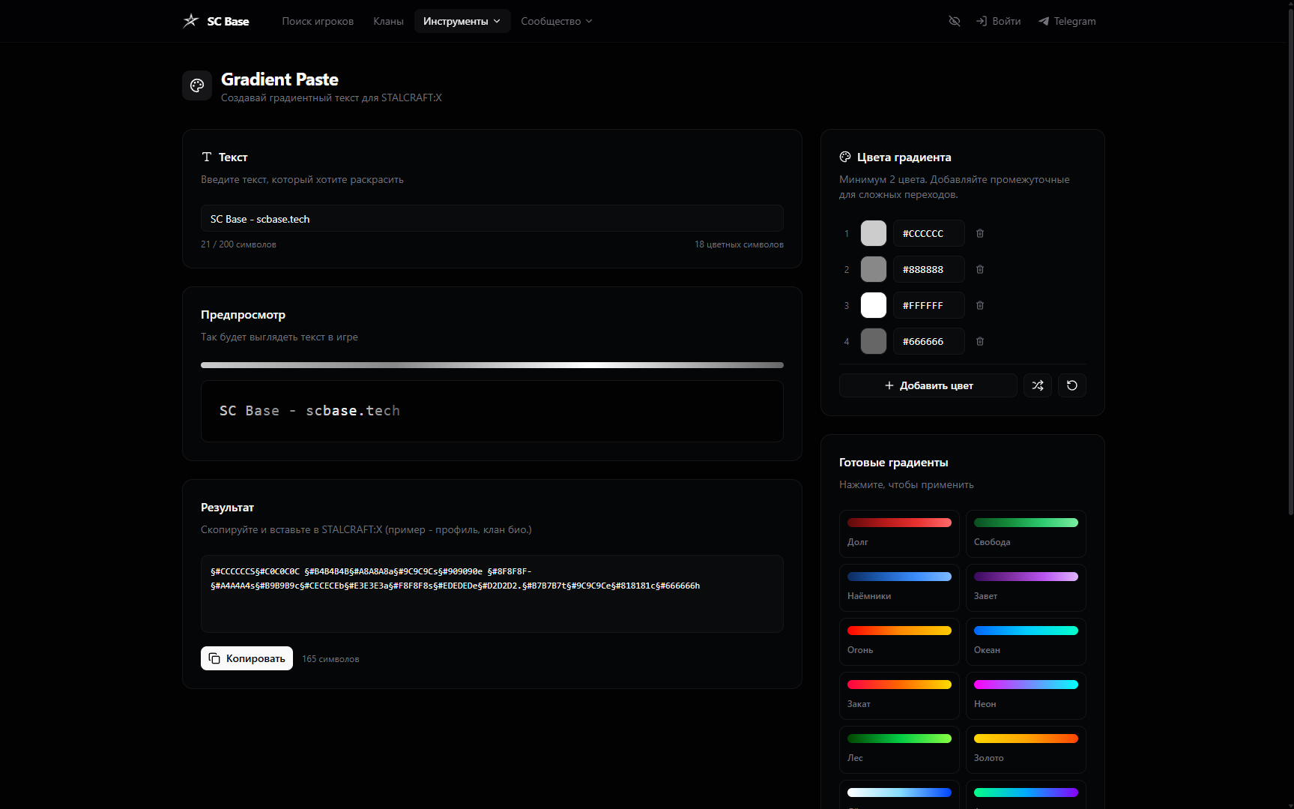Apply the Завет preset gradient
Image resolution: width=1294 pixels, height=809 pixels.
click(x=1026, y=588)
